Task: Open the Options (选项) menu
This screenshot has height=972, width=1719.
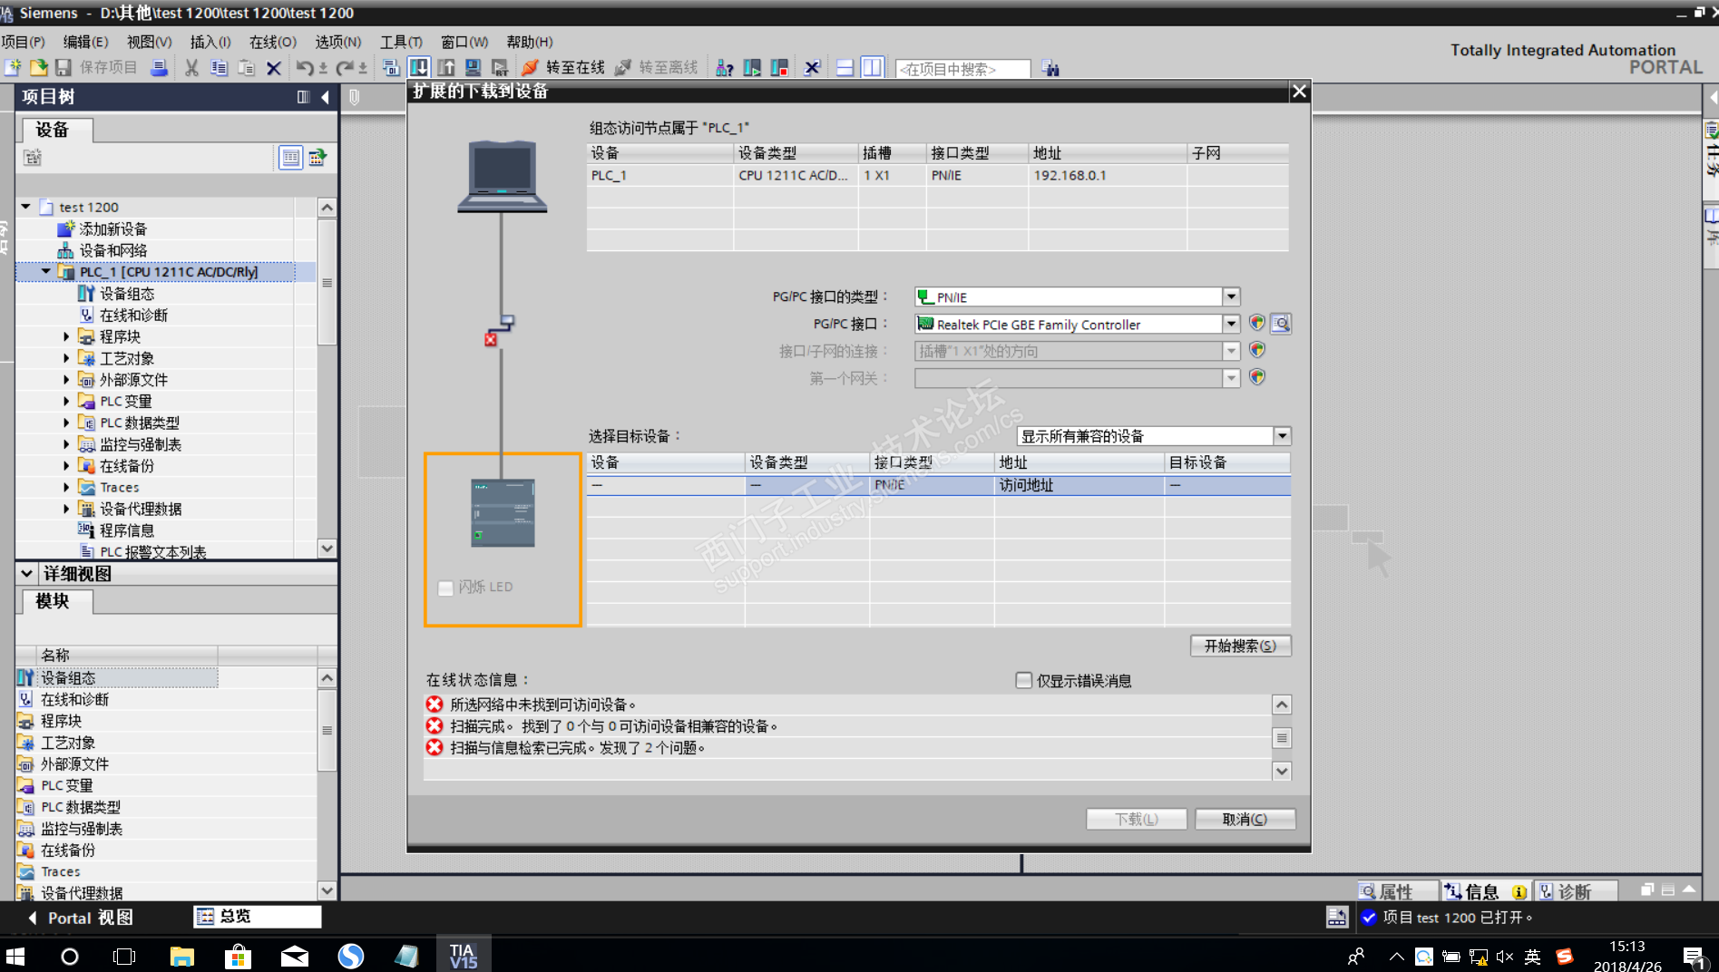Action: click(x=337, y=42)
